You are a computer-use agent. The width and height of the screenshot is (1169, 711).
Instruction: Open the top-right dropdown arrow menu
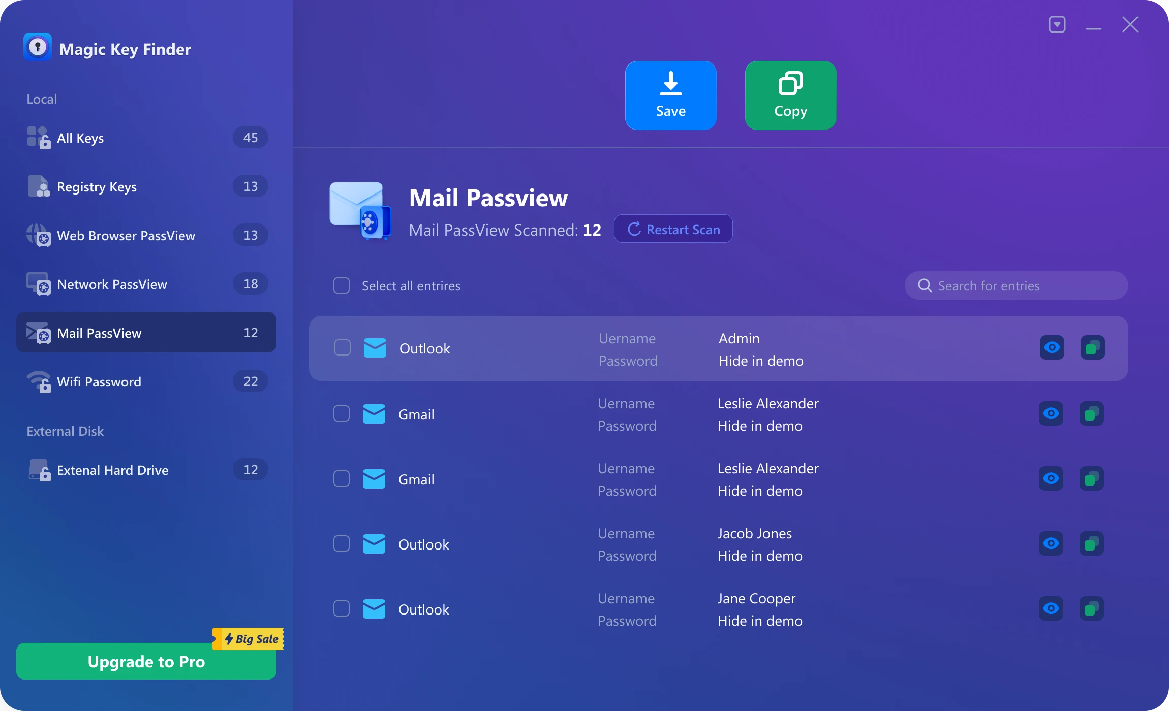(x=1057, y=24)
